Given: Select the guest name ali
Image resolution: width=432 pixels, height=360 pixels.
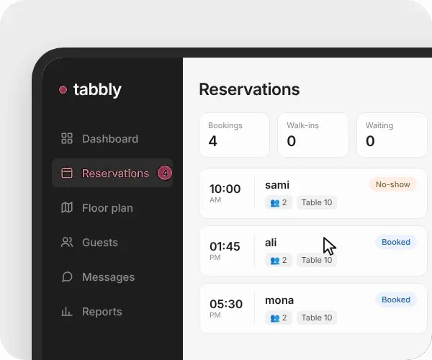Looking at the screenshot, I should (271, 243).
